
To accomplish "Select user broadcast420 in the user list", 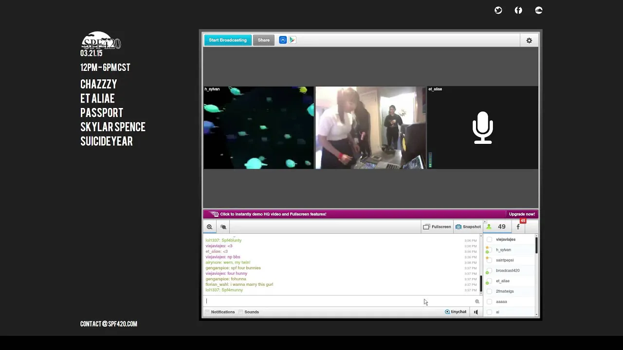I will 508,270.
